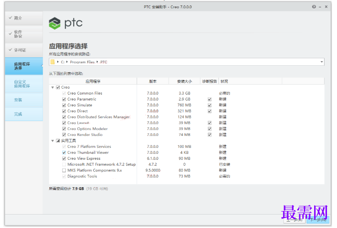Viewport: 337px width, 228px height.
Task: Sort by 安装大小 column header
Action: click(184, 81)
